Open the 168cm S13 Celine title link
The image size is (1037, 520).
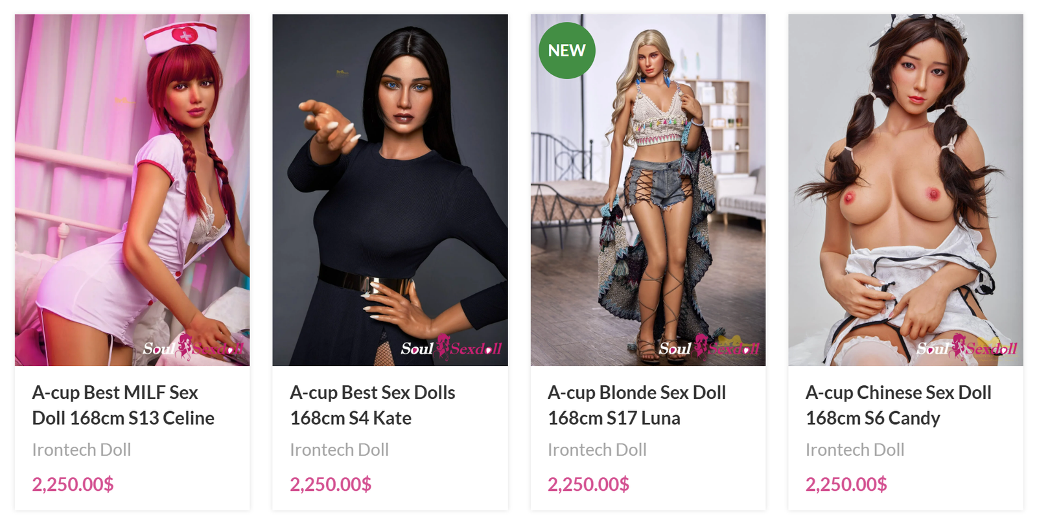(x=123, y=405)
